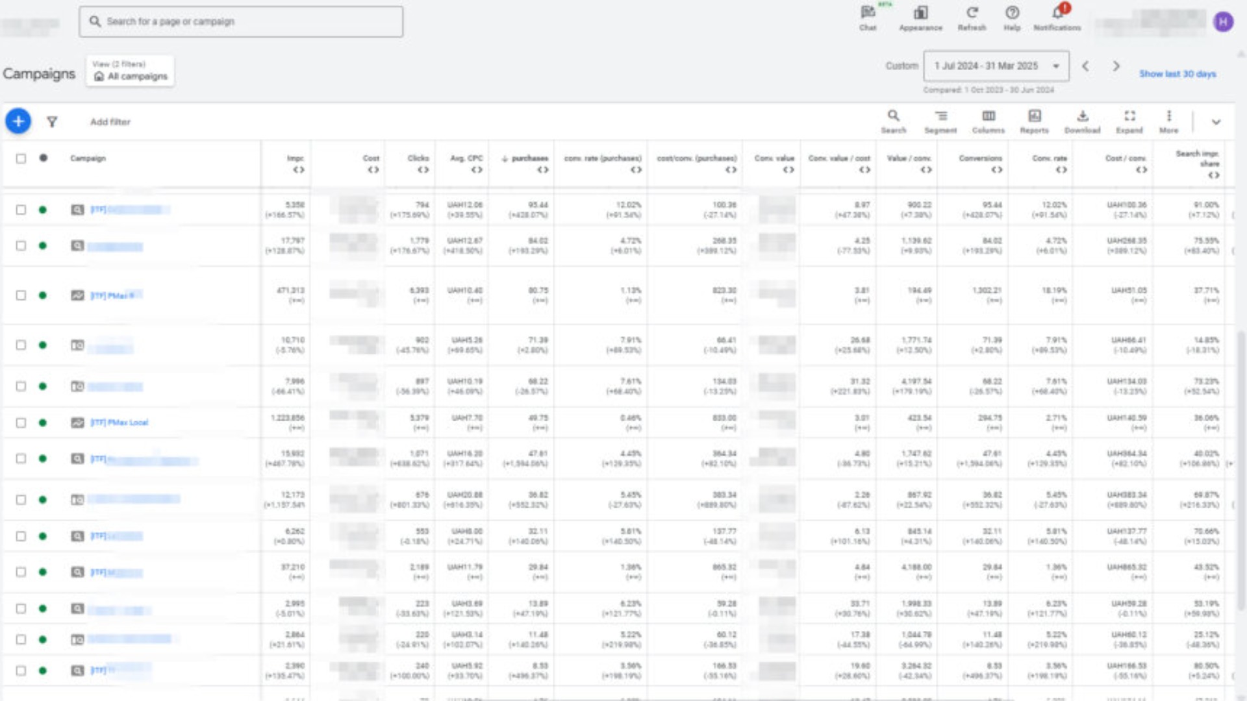Click the page or campaign search field
The width and height of the screenshot is (1247, 701).
(x=241, y=21)
